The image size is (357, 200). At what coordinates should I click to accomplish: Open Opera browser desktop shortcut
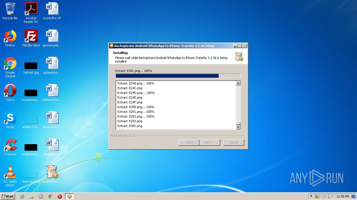(10, 93)
